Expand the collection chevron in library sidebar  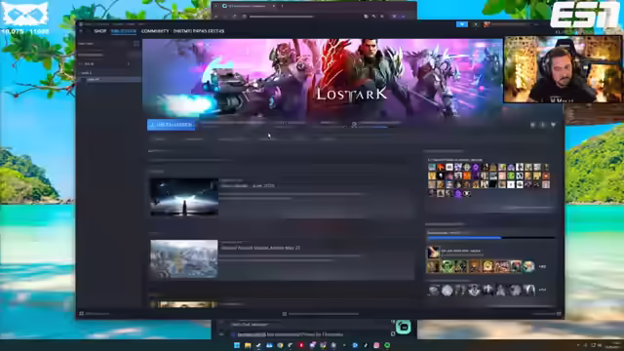coord(128,63)
